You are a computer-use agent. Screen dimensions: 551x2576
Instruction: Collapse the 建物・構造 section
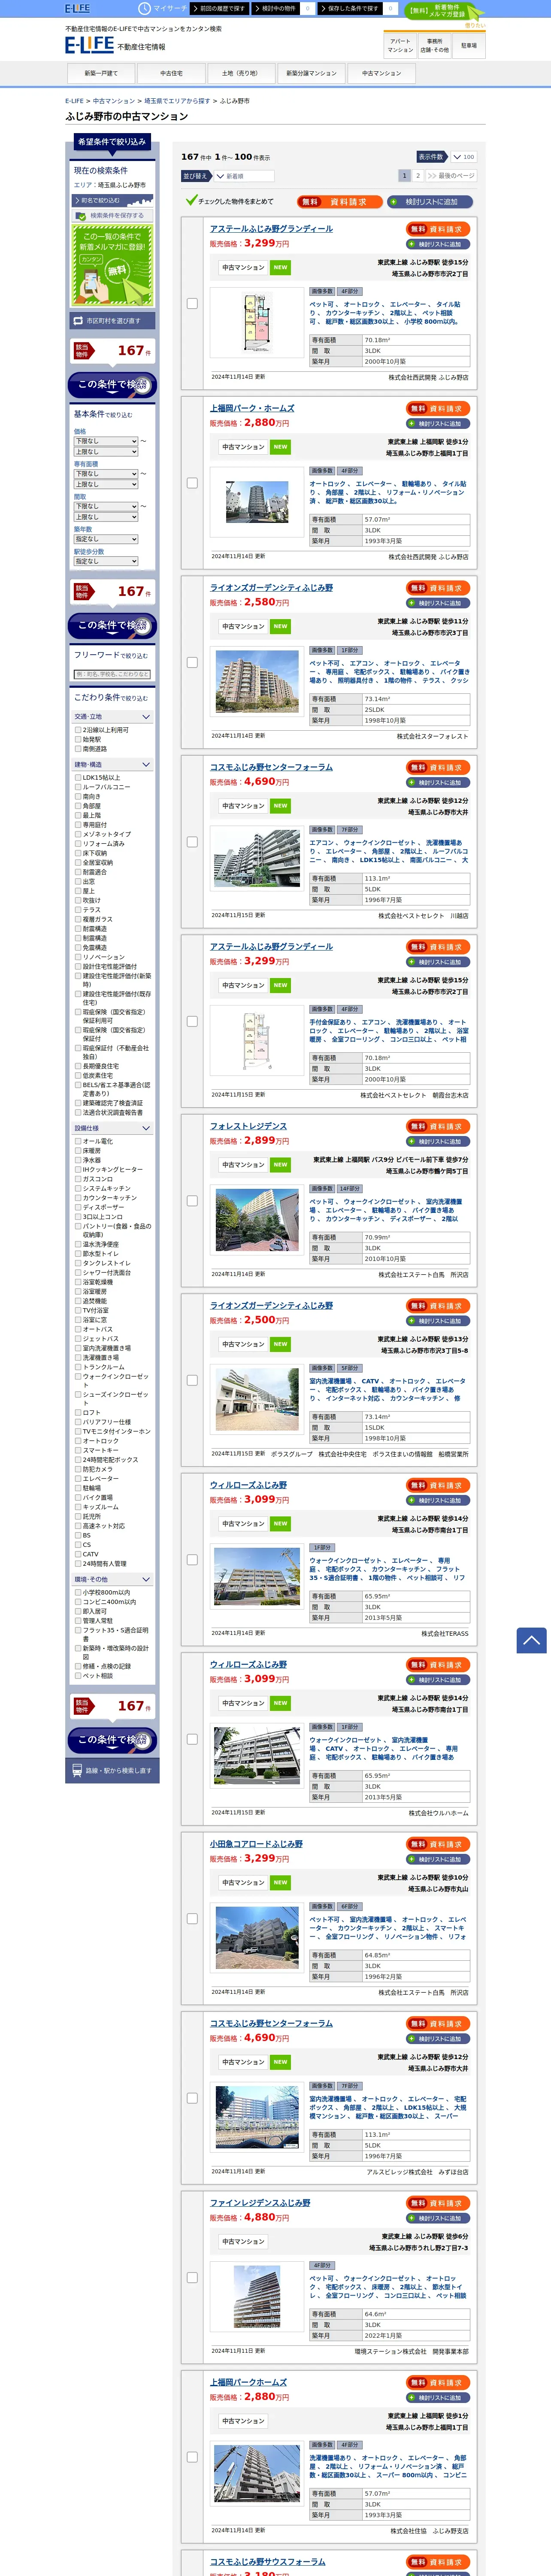click(x=112, y=765)
